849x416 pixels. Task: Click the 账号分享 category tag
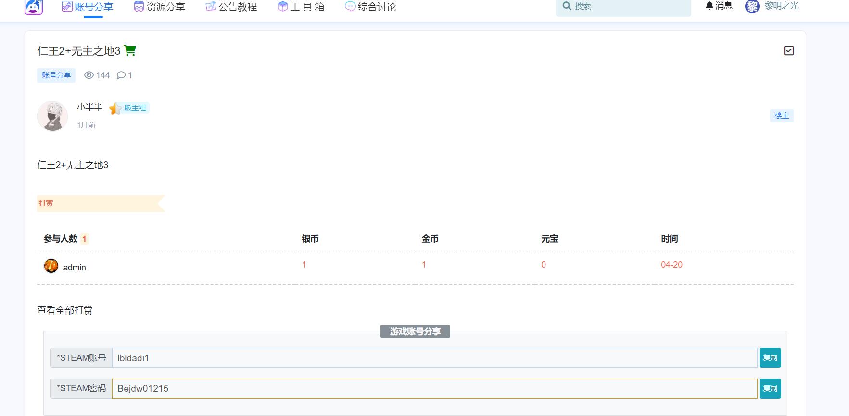tap(56, 75)
